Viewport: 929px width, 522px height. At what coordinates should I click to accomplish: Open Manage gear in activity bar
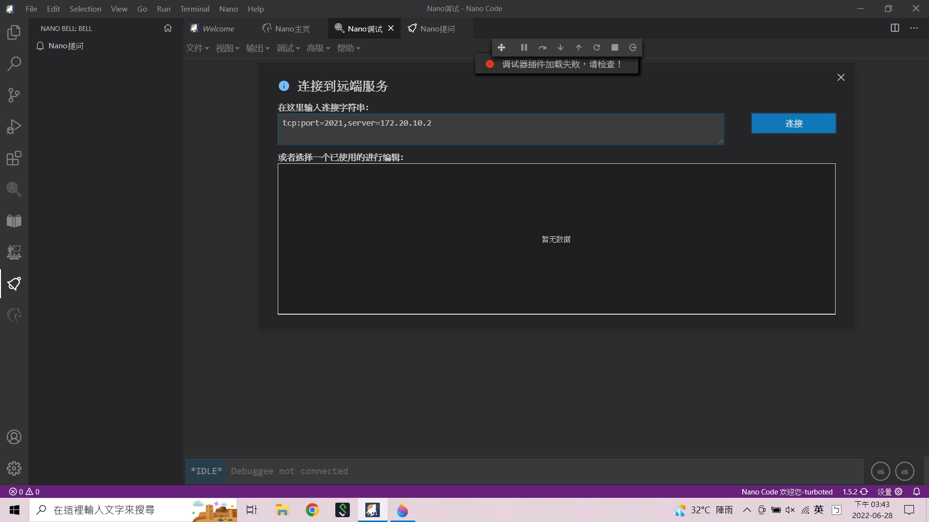coord(14,468)
